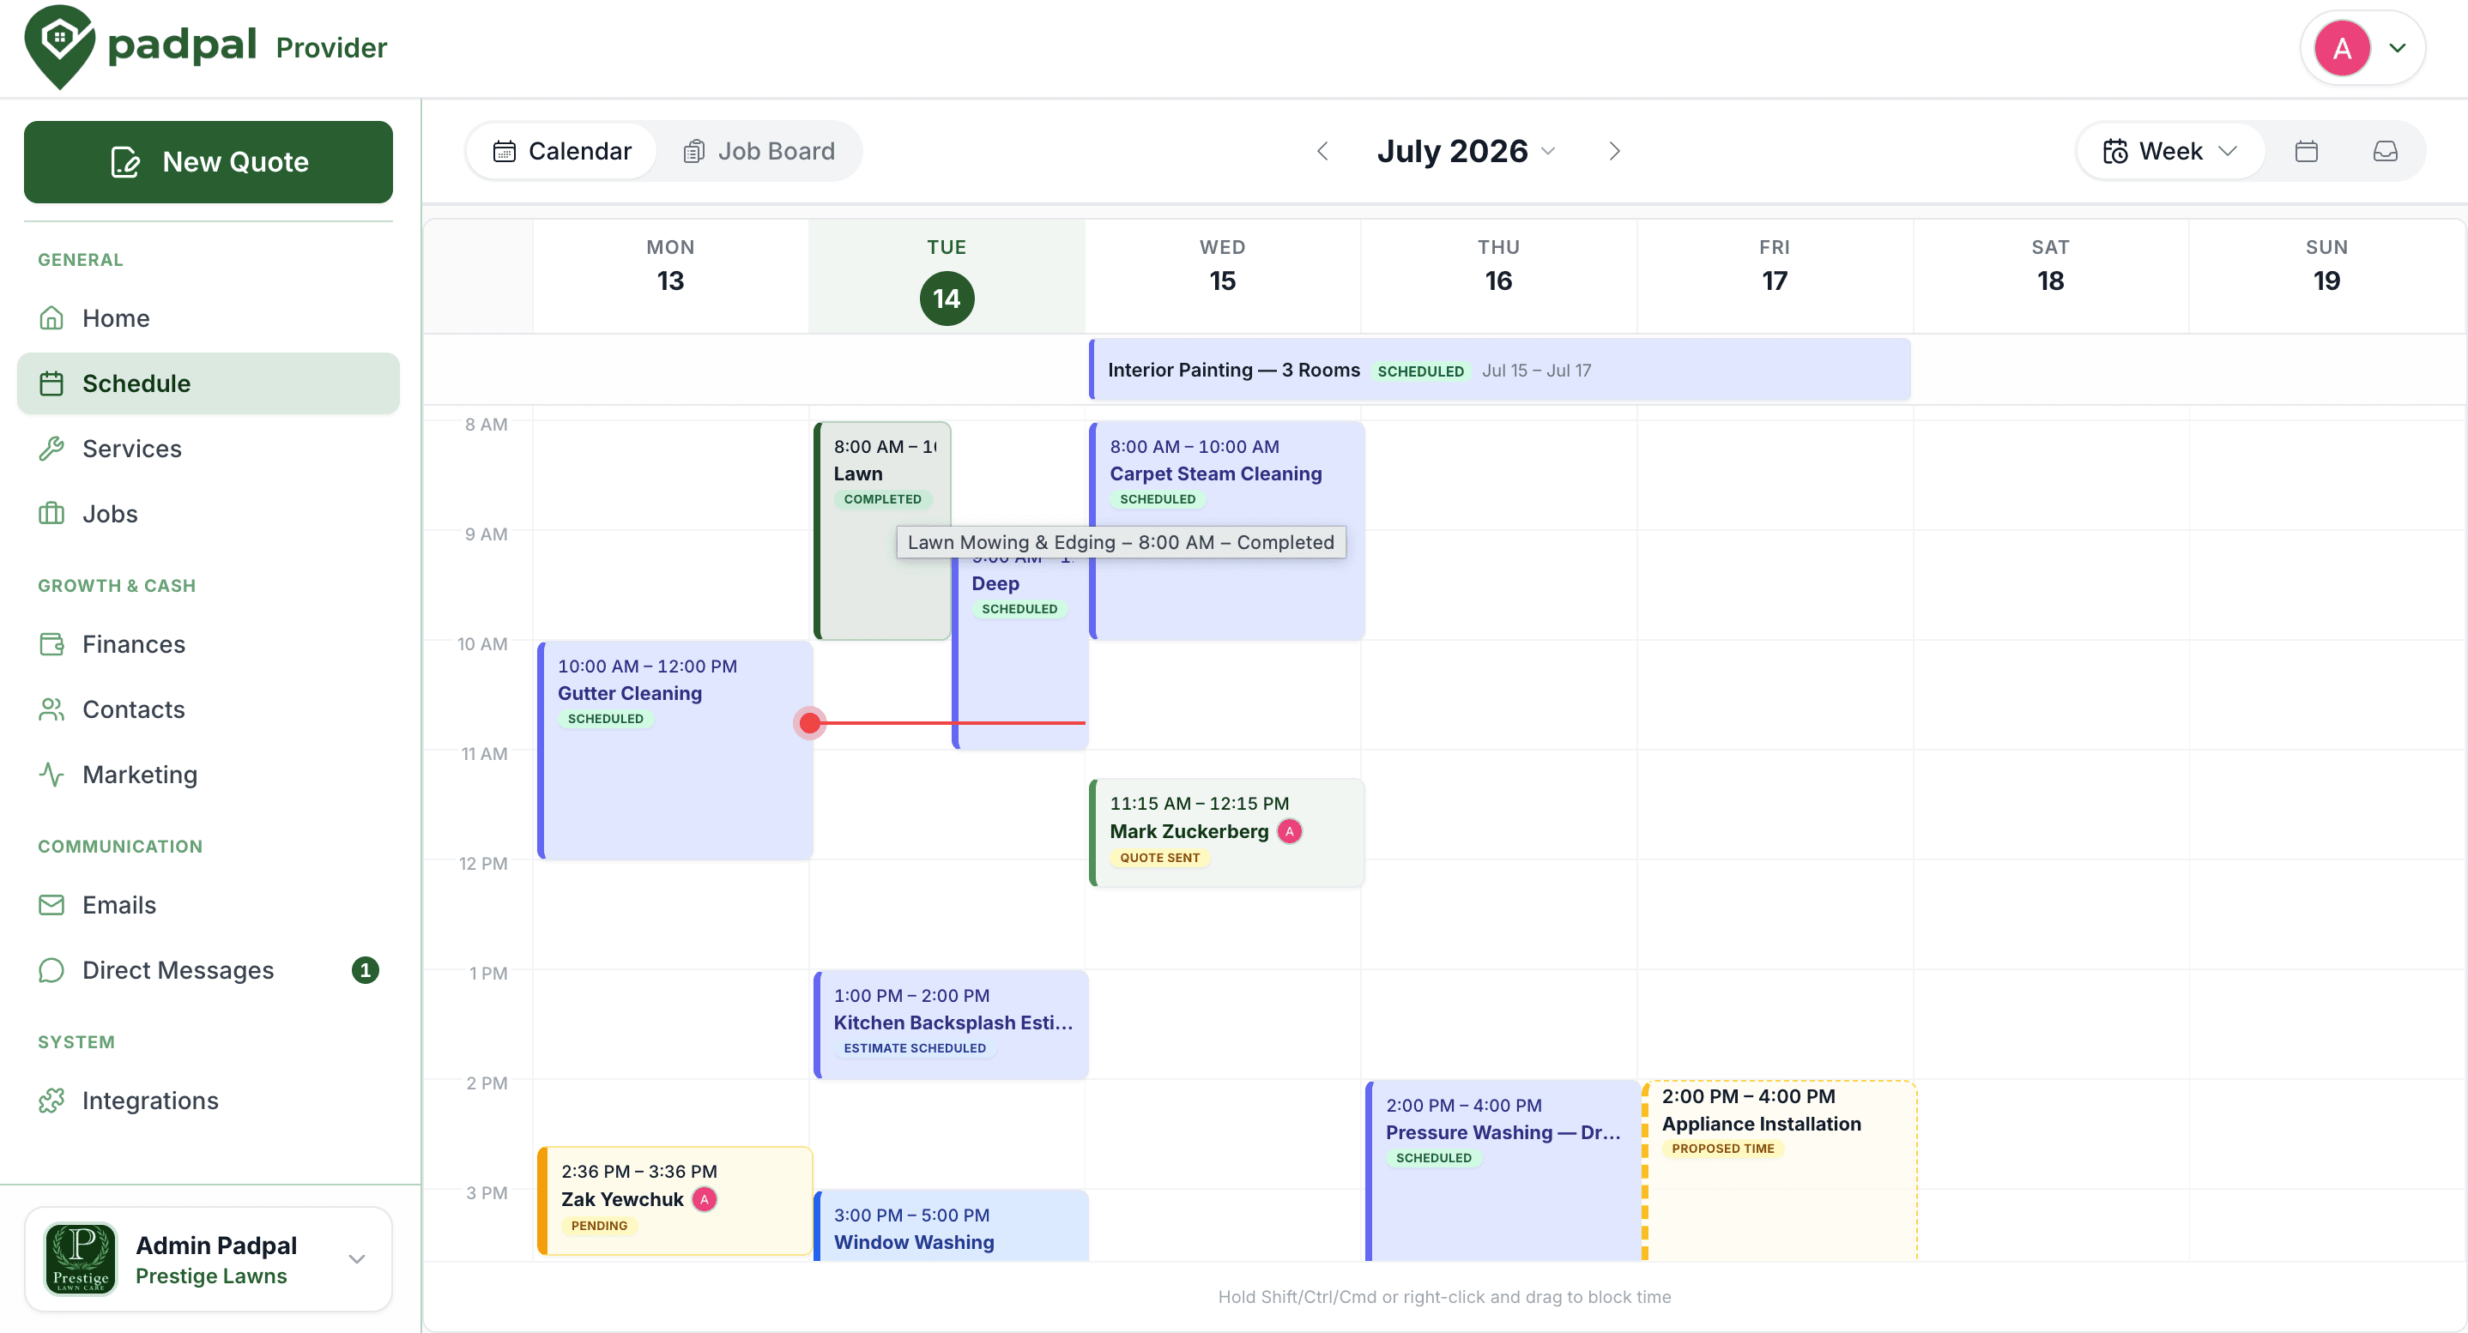Switch to the Job Board tab
The image size is (2468, 1333).
[x=759, y=151]
